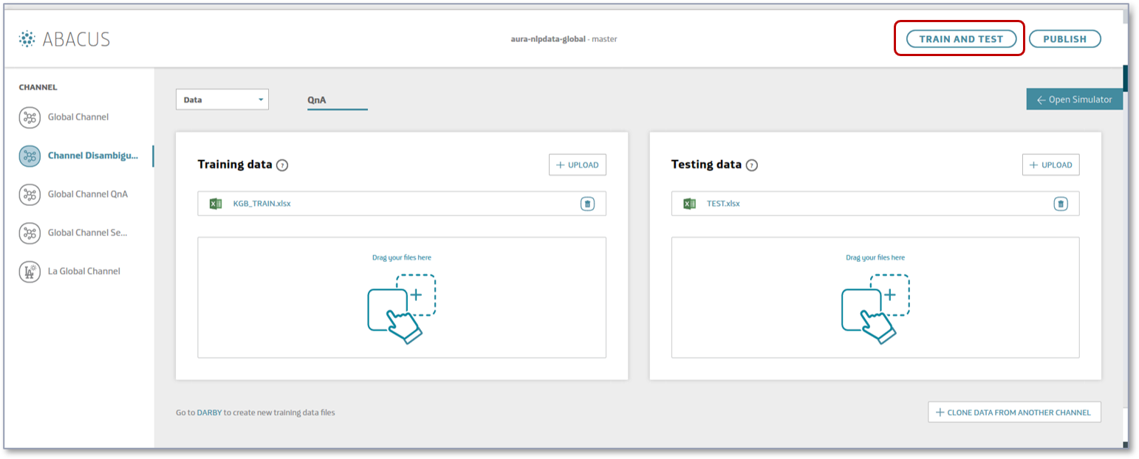This screenshot has height=459, width=1139.
Task: Click the Publish button
Action: [x=1064, y=39]
